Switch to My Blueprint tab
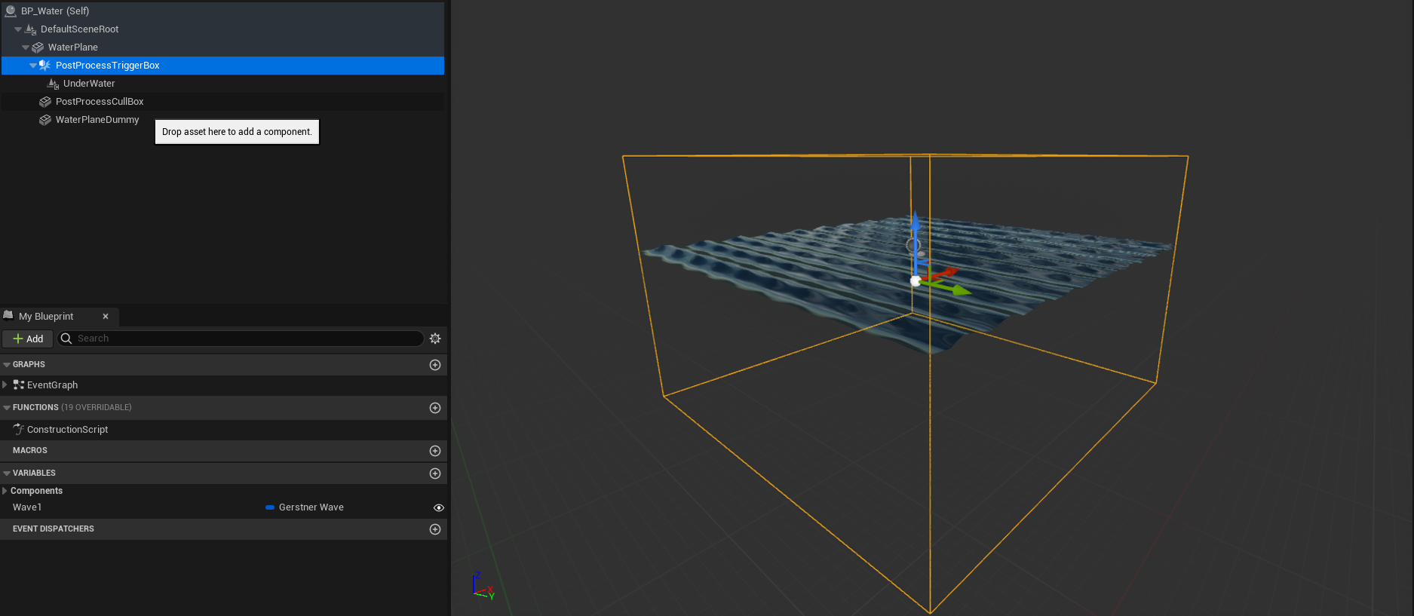The width and height of the screenshot is (1414, 616). click(46, 317)
